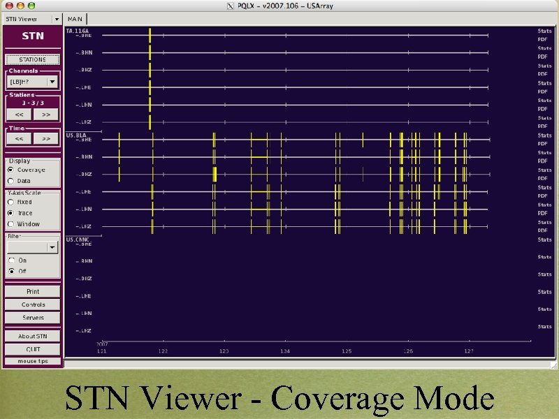Step Time backward with the back arrow
The height and width of the screenshot is (419, 559).
pos(18,138)
